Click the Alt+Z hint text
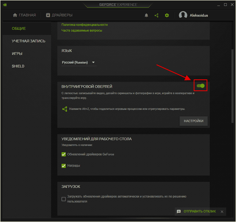The height and width of the screenshot is (222, 236). 127,109
